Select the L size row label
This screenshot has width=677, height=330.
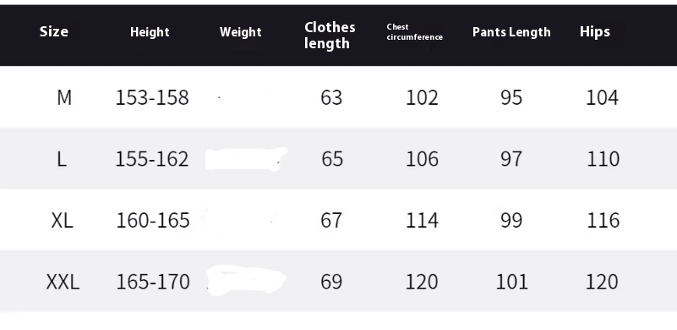click(62, 159)
